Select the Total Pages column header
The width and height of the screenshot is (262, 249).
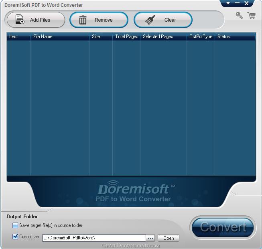pyautogui.click(x=126, y=36)
